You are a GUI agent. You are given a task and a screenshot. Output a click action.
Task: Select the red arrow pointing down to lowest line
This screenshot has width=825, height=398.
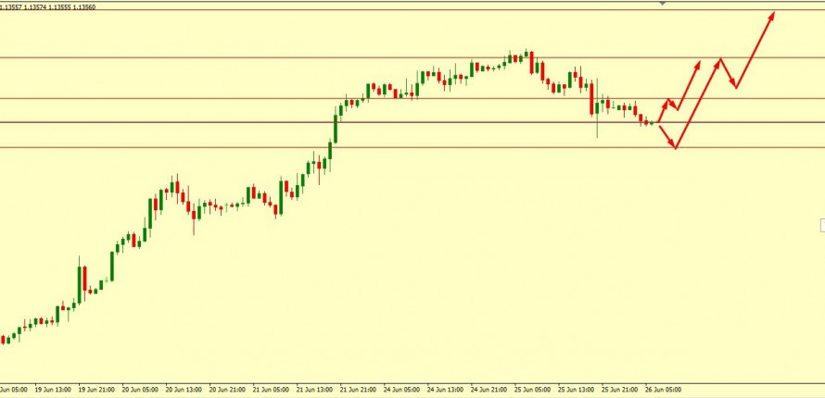[x=667, y=135]
